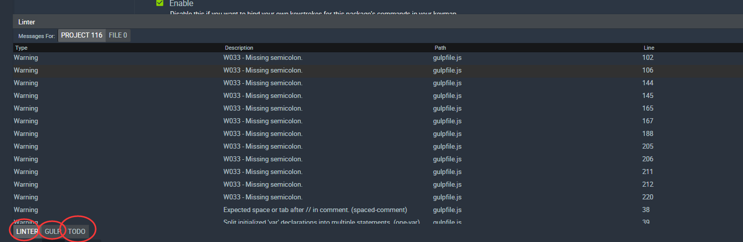Open gulpfile.js path on the line 211 row

pyautogui.click(x=447, y=171)
